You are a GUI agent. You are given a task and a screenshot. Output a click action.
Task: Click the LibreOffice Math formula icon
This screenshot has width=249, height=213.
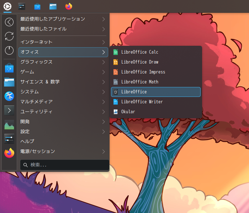(116, 82)
